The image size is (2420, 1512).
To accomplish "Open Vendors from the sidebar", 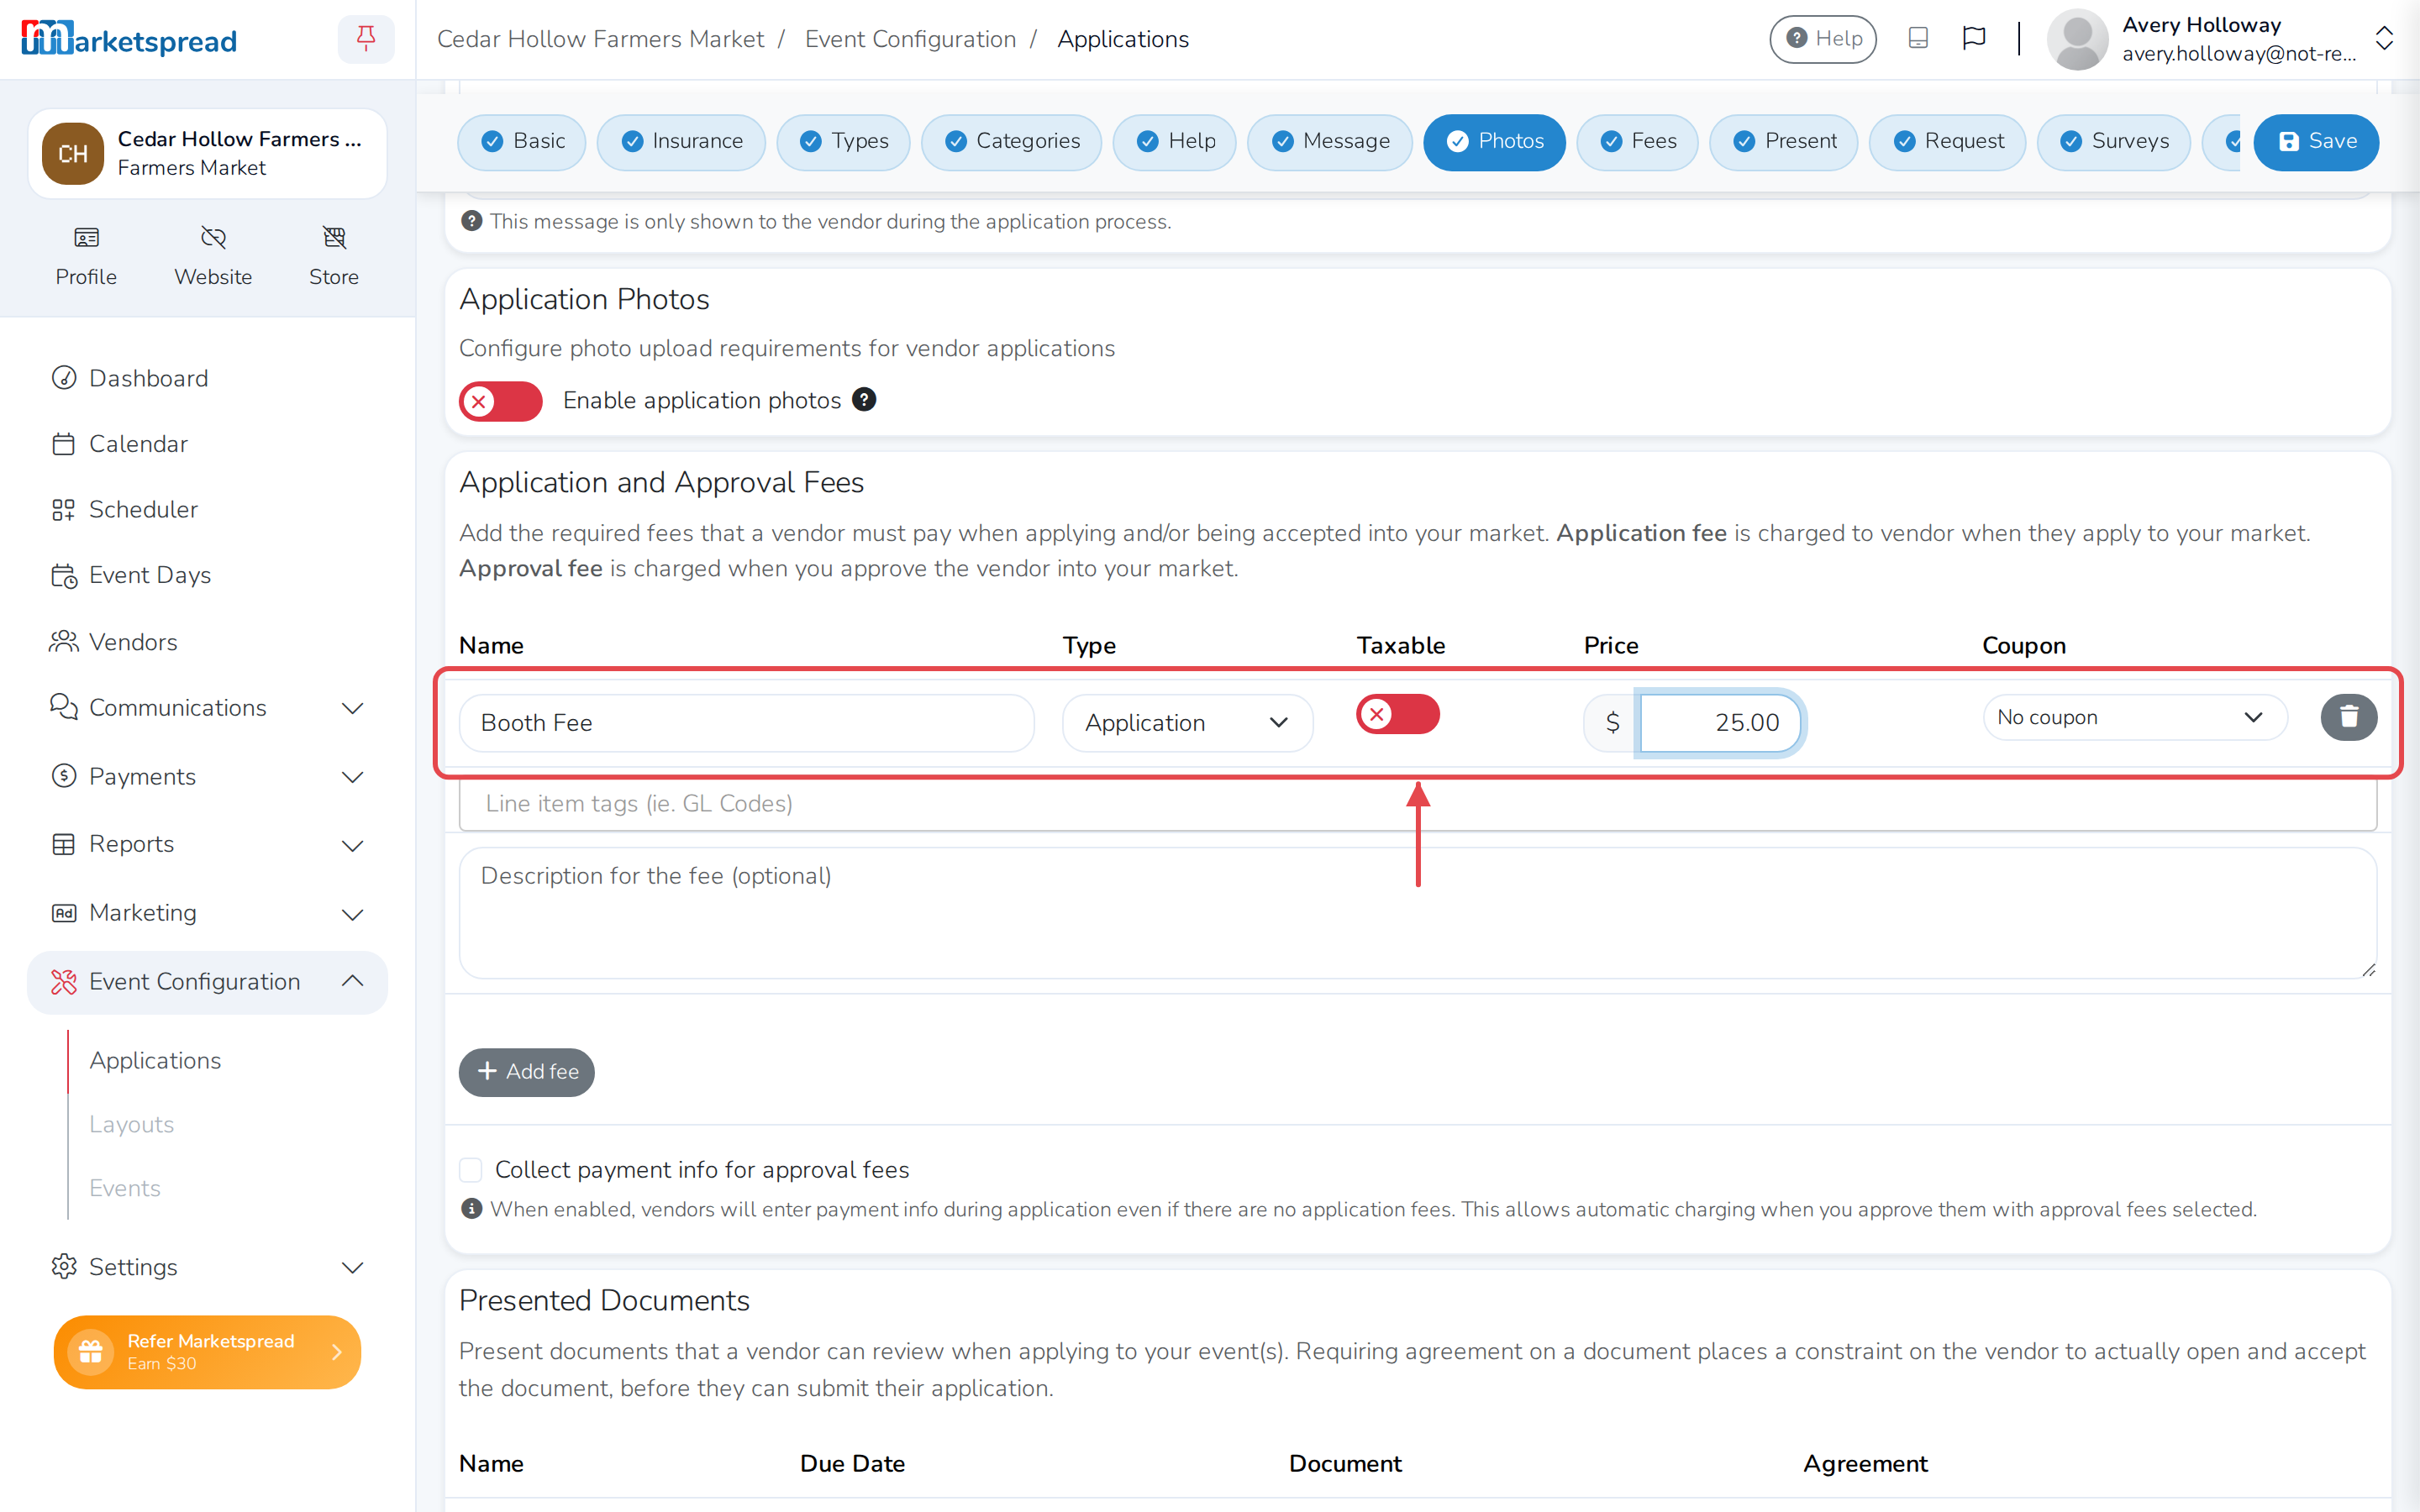I will point(208,641).
